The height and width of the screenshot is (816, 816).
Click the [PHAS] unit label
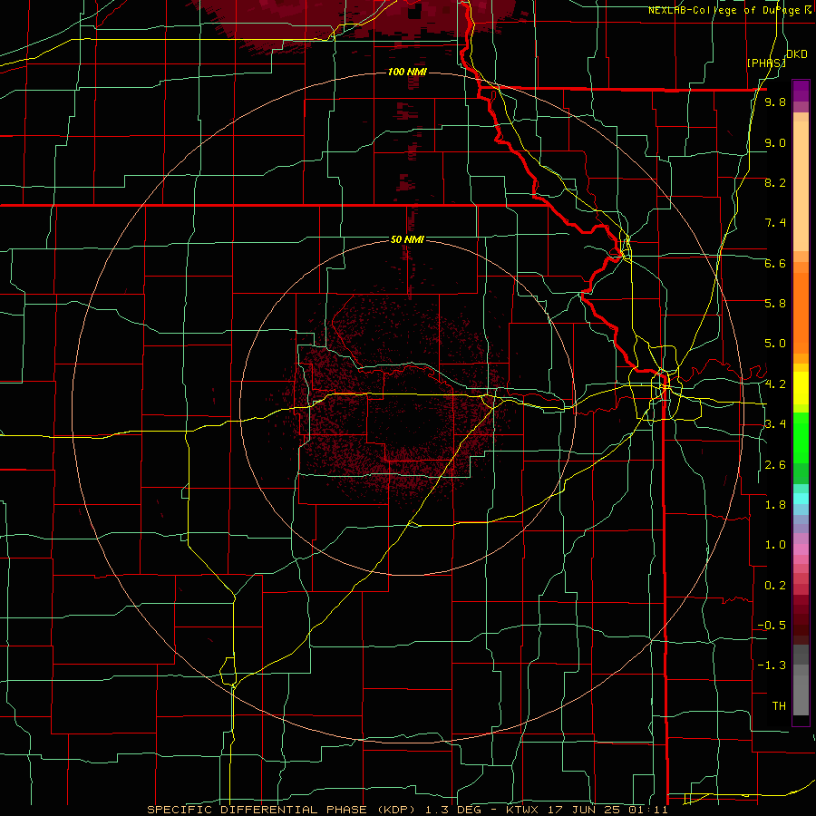pyautogui.click(x=766, y=63)
